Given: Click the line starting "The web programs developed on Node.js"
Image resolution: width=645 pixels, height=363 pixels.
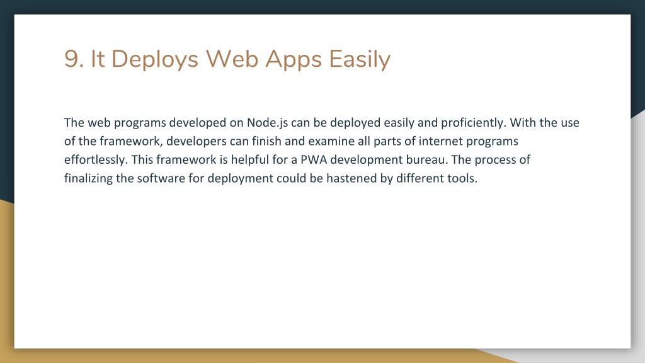Looking at the screenshot, I should pyautogui.click(x=322, y=123).
